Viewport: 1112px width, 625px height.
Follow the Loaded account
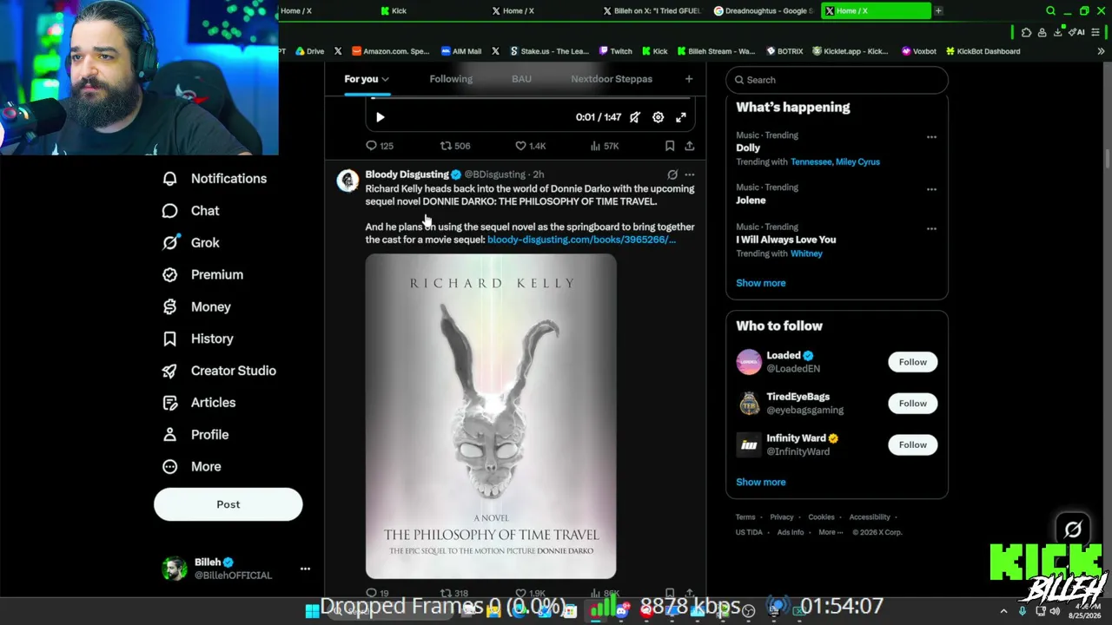(912, 362)
